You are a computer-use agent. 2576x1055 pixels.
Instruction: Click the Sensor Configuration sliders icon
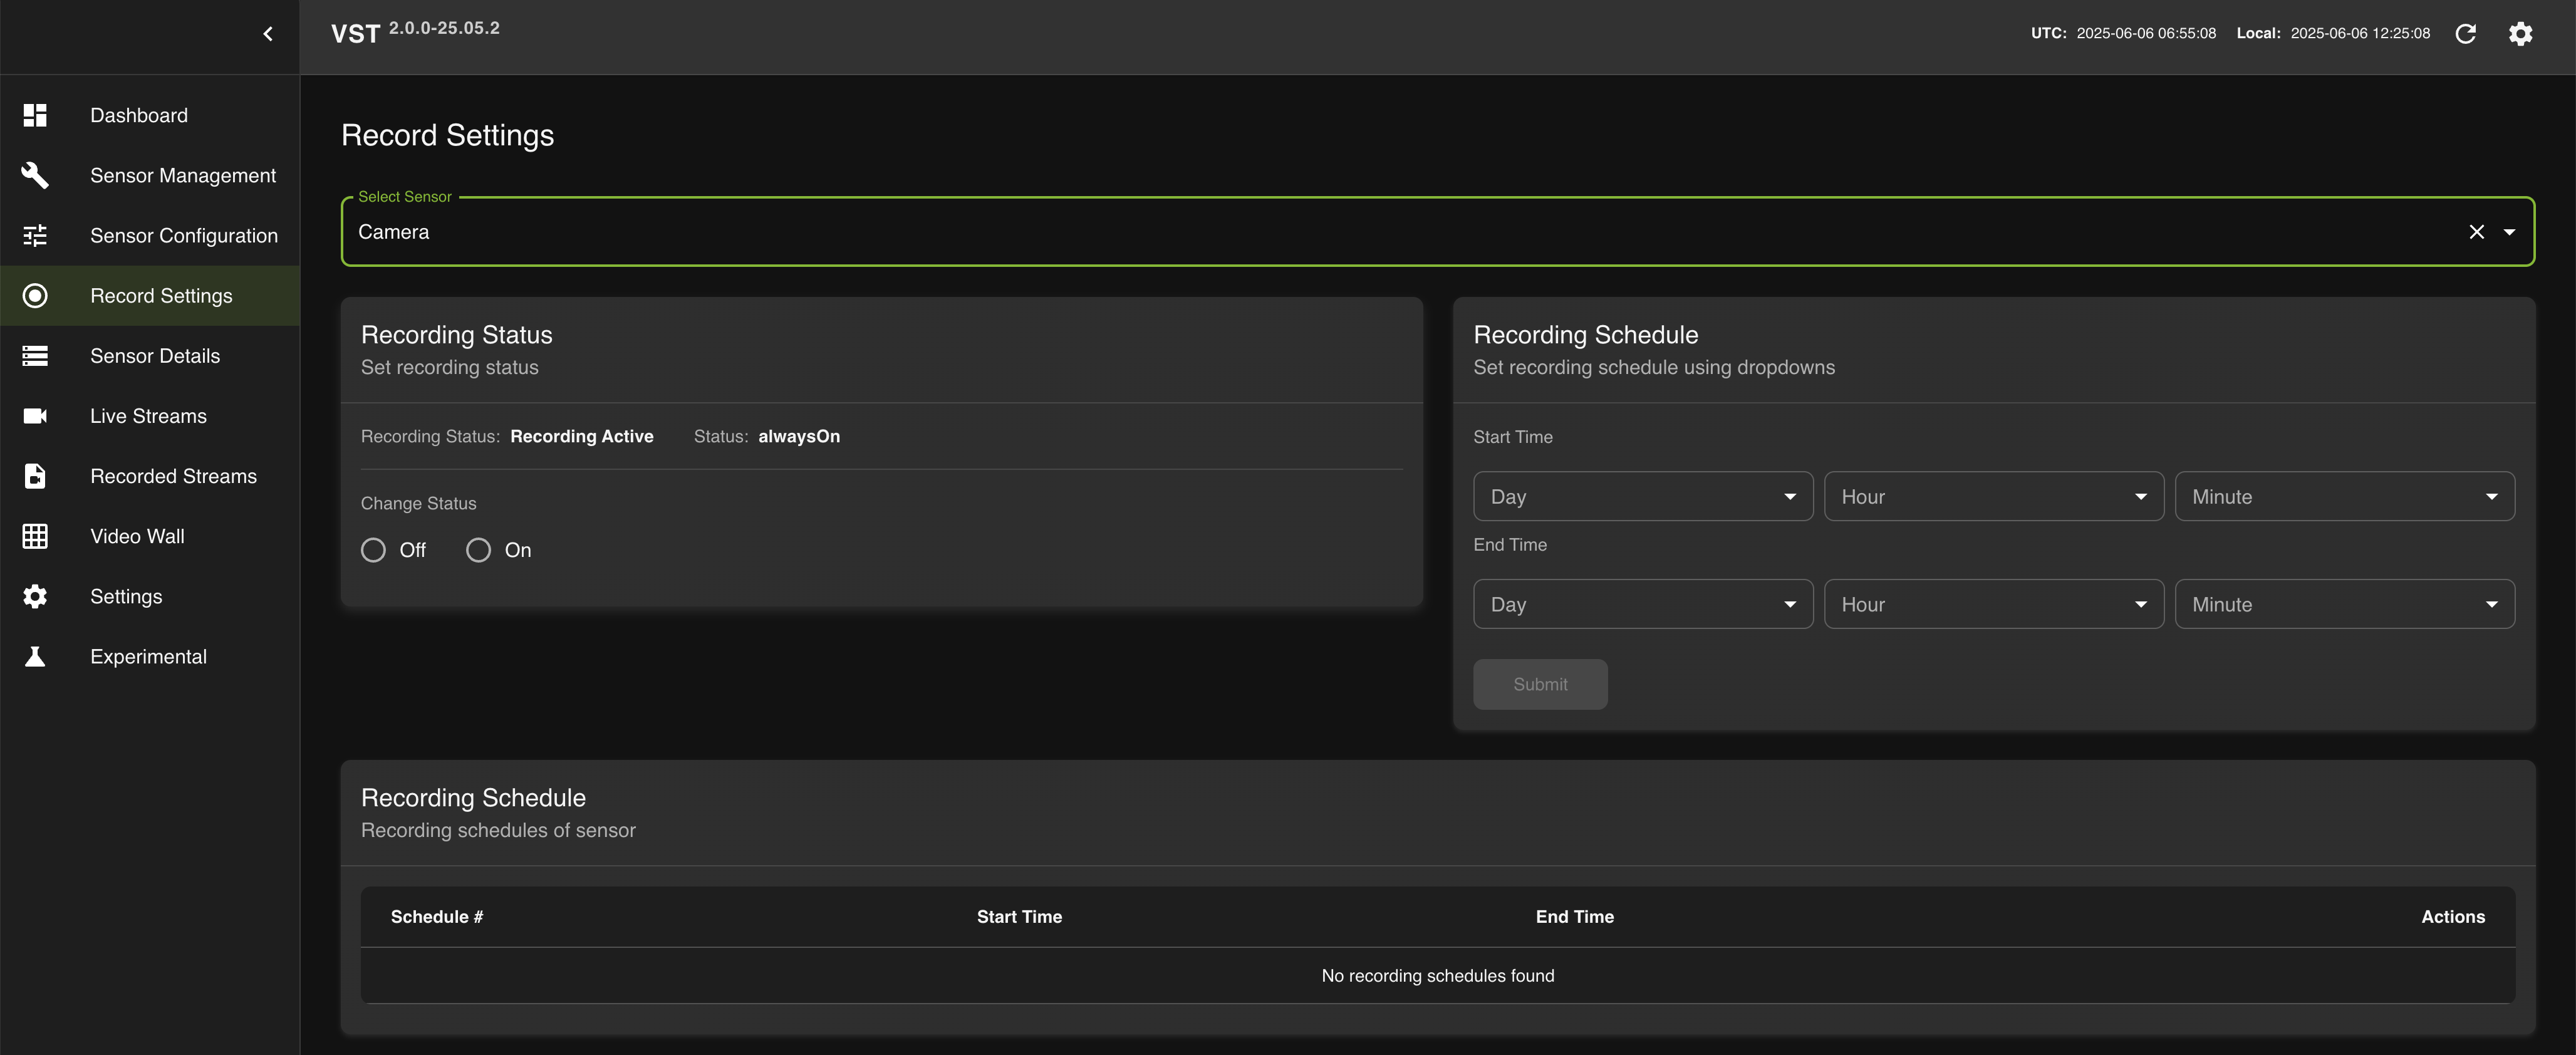(x=35, y=236)
